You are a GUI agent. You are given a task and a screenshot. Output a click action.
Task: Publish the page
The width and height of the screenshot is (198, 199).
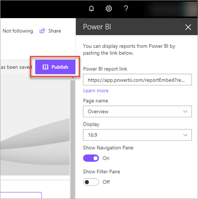pos(55,67)
